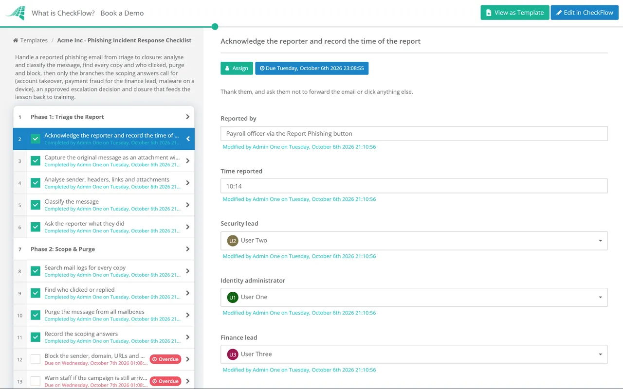Check Block the sender, domain, URLs checkbox
The image size is (623, 389).
coord(36,359)
